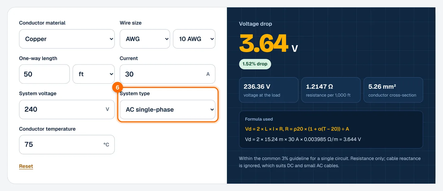This screenshot has width=443, height=191.
Task: Open the System type dropdown
Action: coord(168,110)
